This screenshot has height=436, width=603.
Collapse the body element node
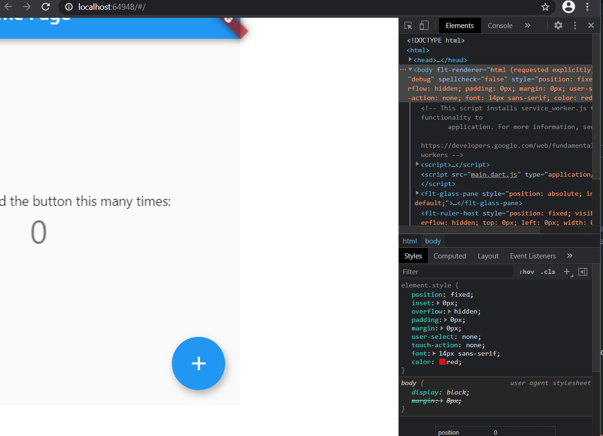pyautogui.click(x=410, y=70)
